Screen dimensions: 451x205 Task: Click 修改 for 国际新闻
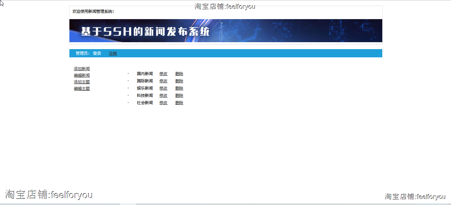[163, 81]
